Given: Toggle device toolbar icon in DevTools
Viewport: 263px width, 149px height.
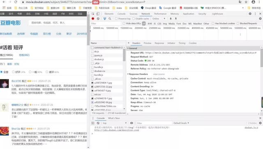Looking at the screenshot, I should [98, 14].
